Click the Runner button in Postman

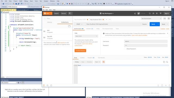pyautogui.click(x=64, y=13)
